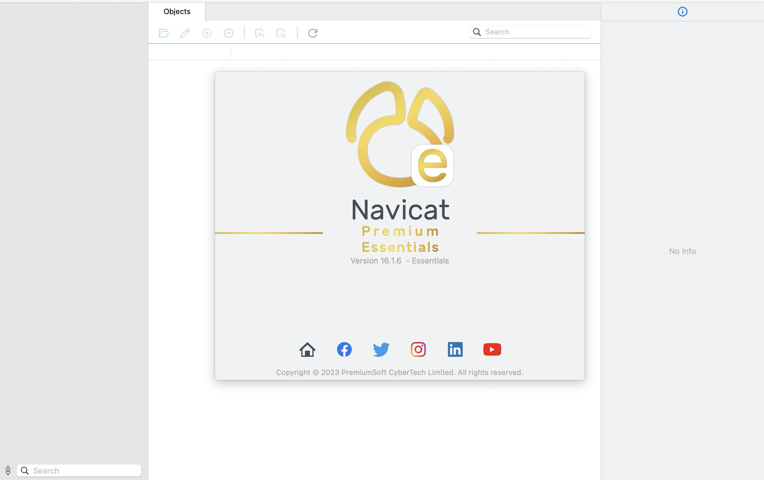Click the Open Folder icon in toolbar
Screen dimensions: 764x480
tap(163, 32)
